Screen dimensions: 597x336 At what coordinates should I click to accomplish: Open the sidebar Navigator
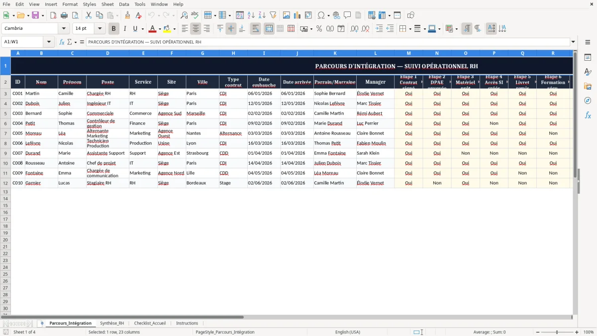(x=588, y=101)
